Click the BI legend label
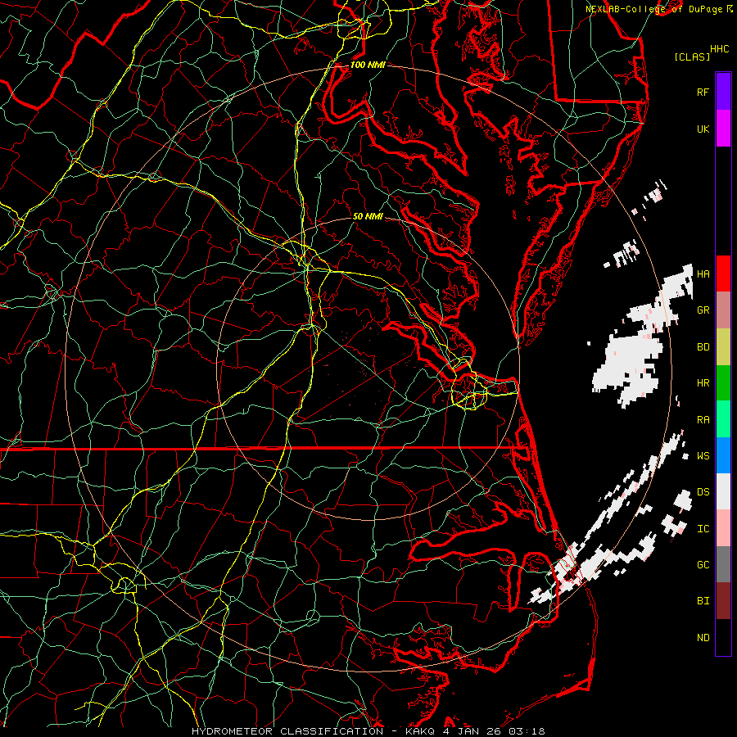This screenshot has height=737, width=737. coord(703,601)
